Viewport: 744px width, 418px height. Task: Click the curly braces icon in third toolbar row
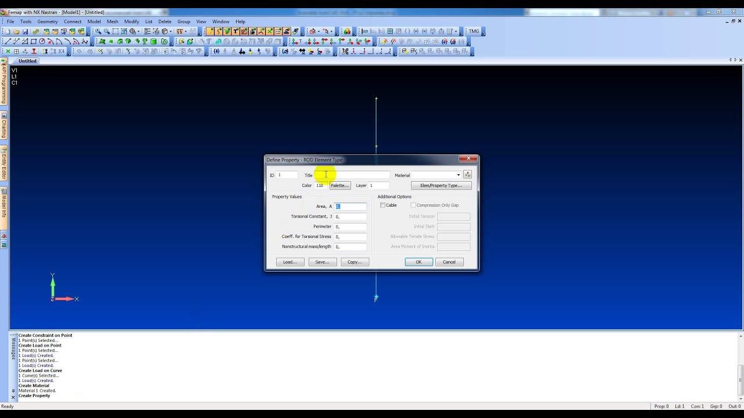(x=217, y=51)
